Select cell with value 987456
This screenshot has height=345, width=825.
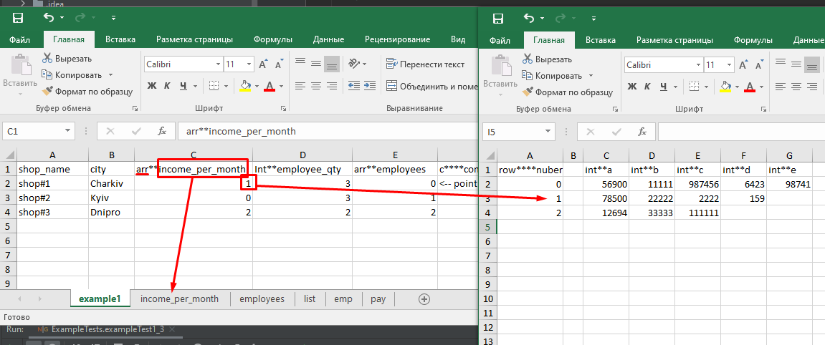(697, 185)
